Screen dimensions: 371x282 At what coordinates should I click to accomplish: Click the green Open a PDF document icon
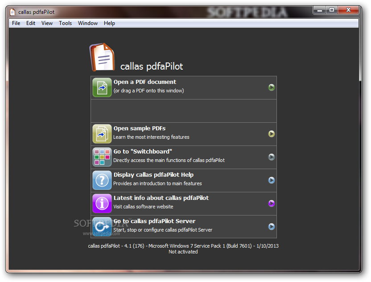tap(102, 87)
